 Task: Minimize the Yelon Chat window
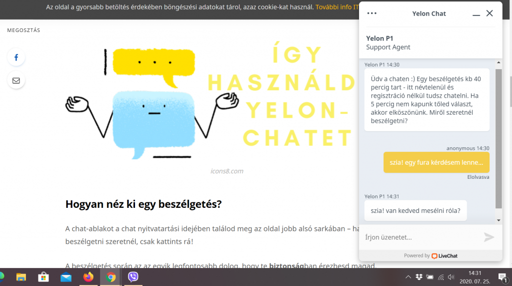(476, 15)
